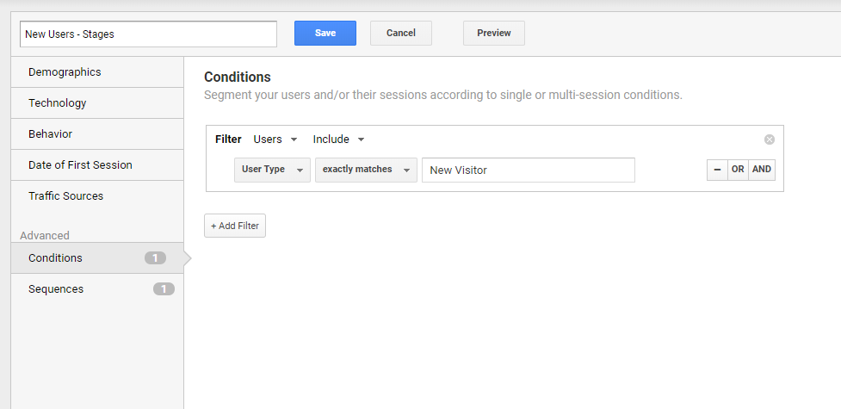Click the + Add Filter button
Image resolution: width=841 pixels, height=409 pixels.
pos(235,226)
